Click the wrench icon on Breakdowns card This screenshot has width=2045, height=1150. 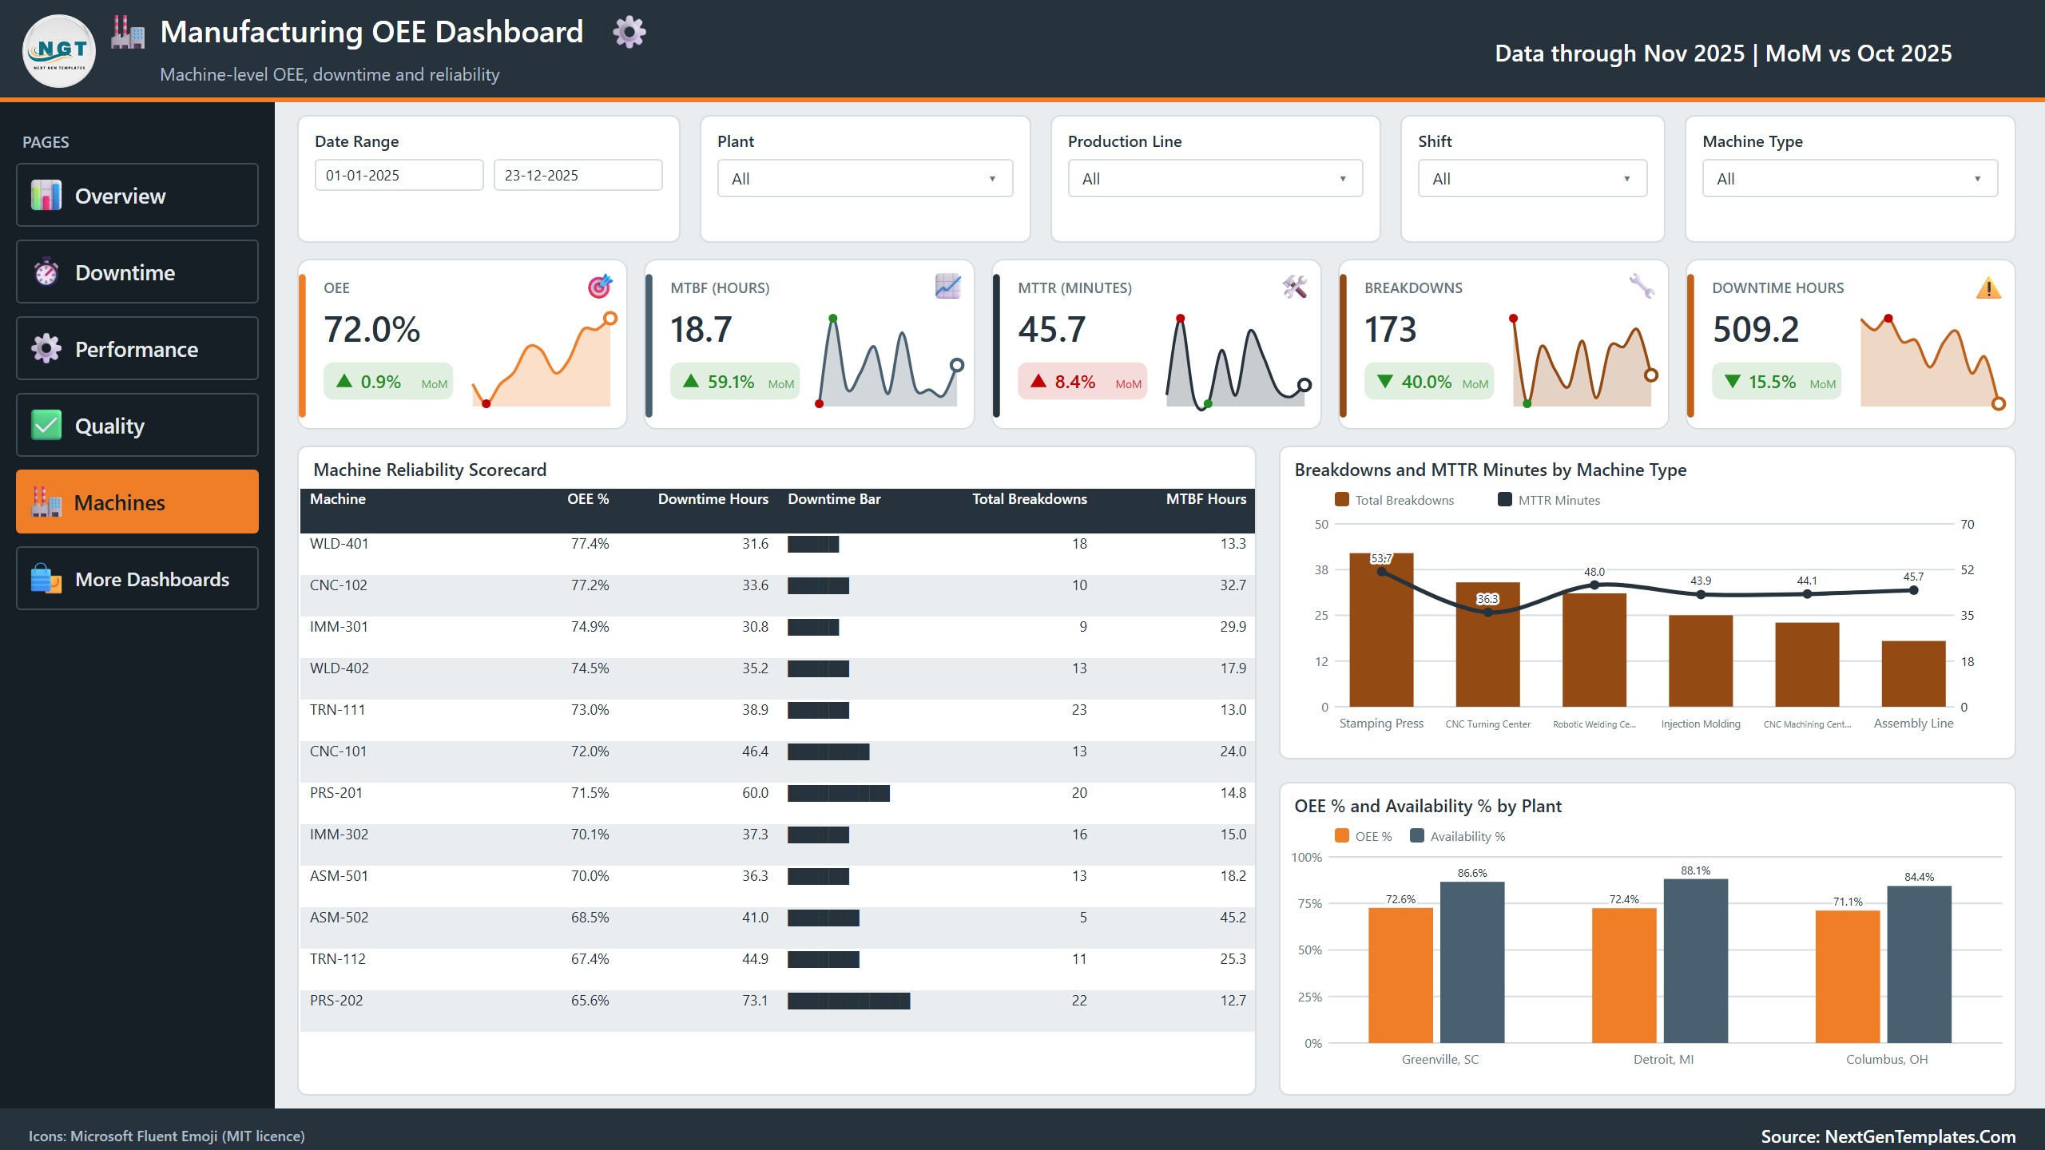[1642, 286]
